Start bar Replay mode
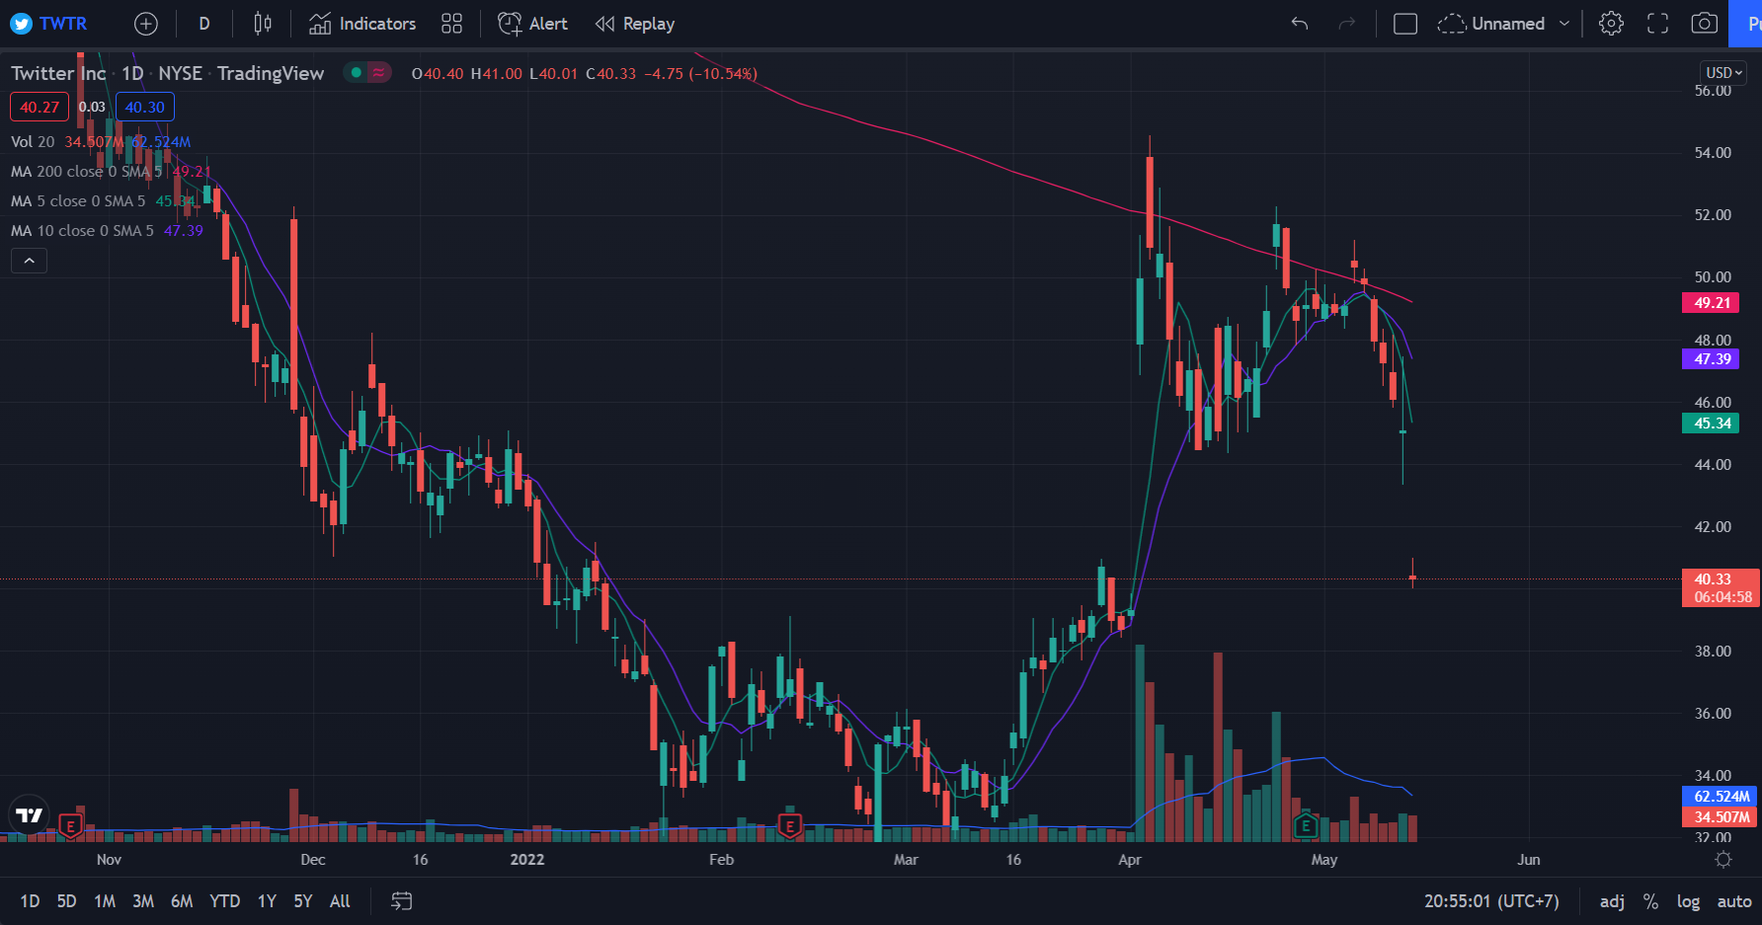 (x=635, y=24)
